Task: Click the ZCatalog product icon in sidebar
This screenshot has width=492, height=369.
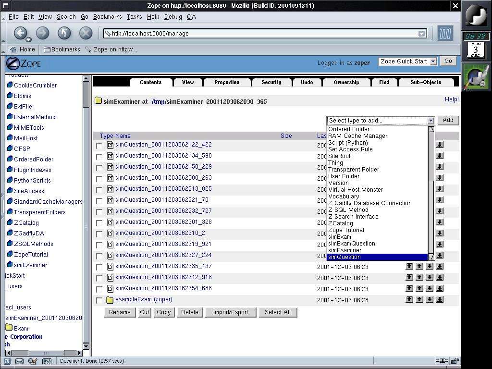Action: (10, 222)
